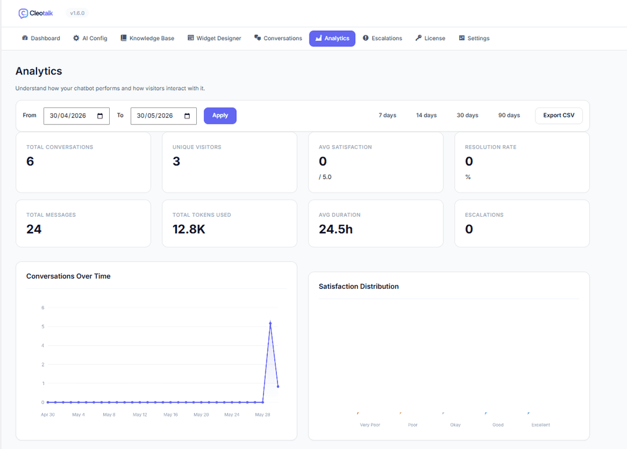Apply the selected date range

point(220,116)
